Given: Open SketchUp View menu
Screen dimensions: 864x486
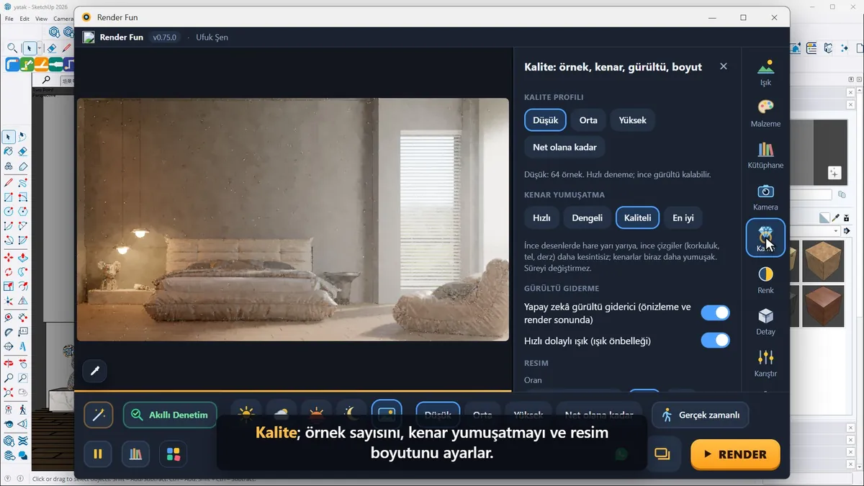Looking at the screenshot, I should (42, 19).
